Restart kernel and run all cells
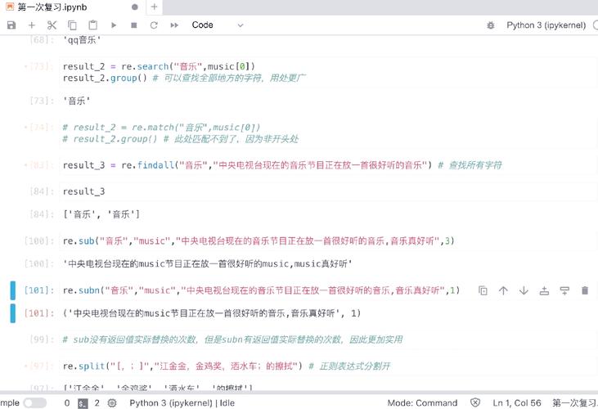The height and width of the screenshot is (409, 598). 174,25
